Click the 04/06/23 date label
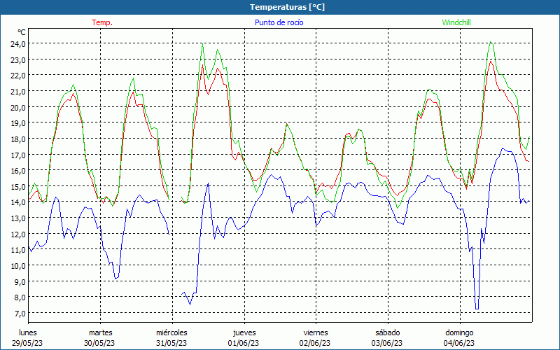The width and height of the screenshot is (560, 350). [459, 343]
